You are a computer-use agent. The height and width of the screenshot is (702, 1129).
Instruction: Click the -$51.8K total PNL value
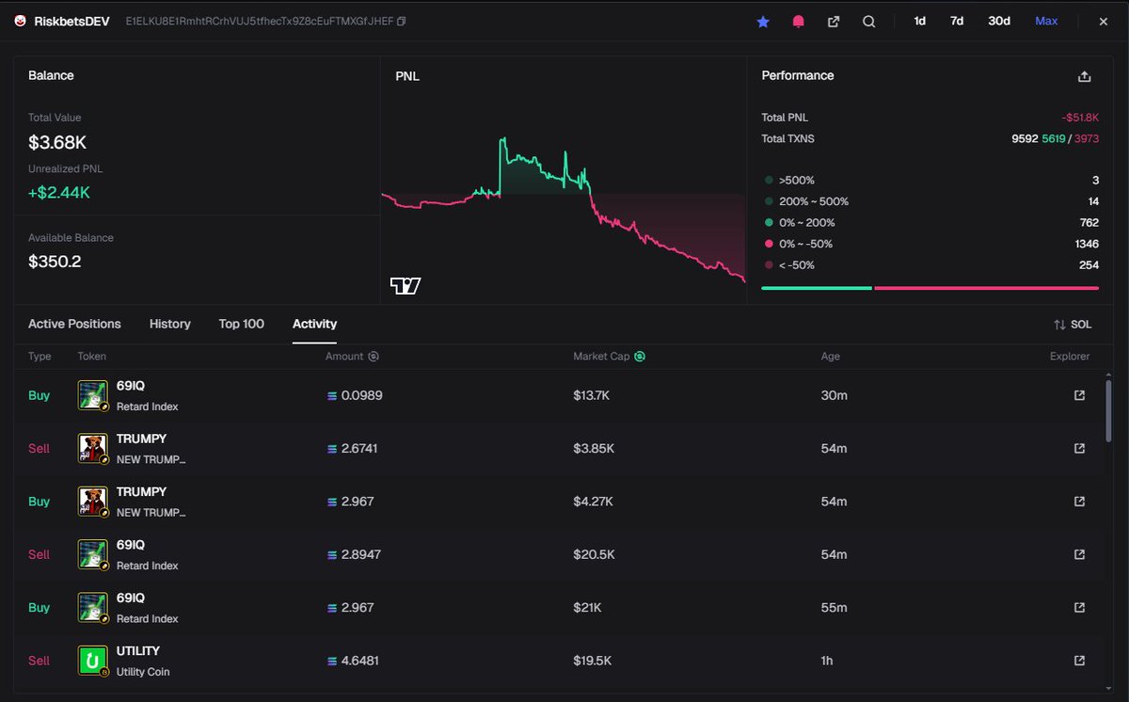click(1080, 118)
